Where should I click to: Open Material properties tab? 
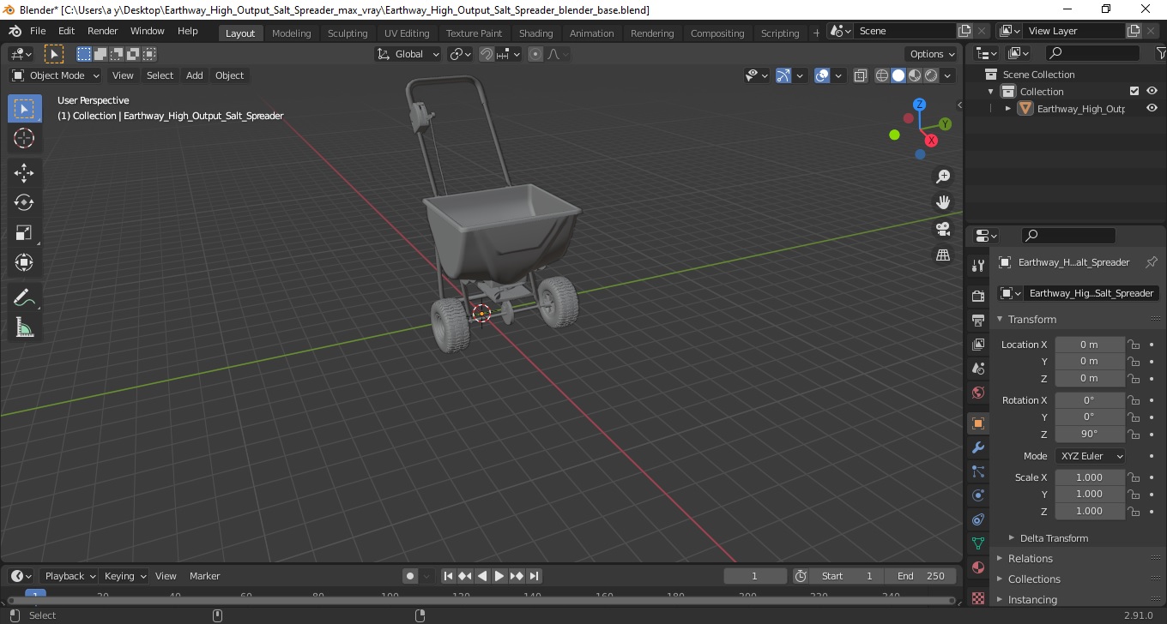pyautogui.click(x=977, y=567)
